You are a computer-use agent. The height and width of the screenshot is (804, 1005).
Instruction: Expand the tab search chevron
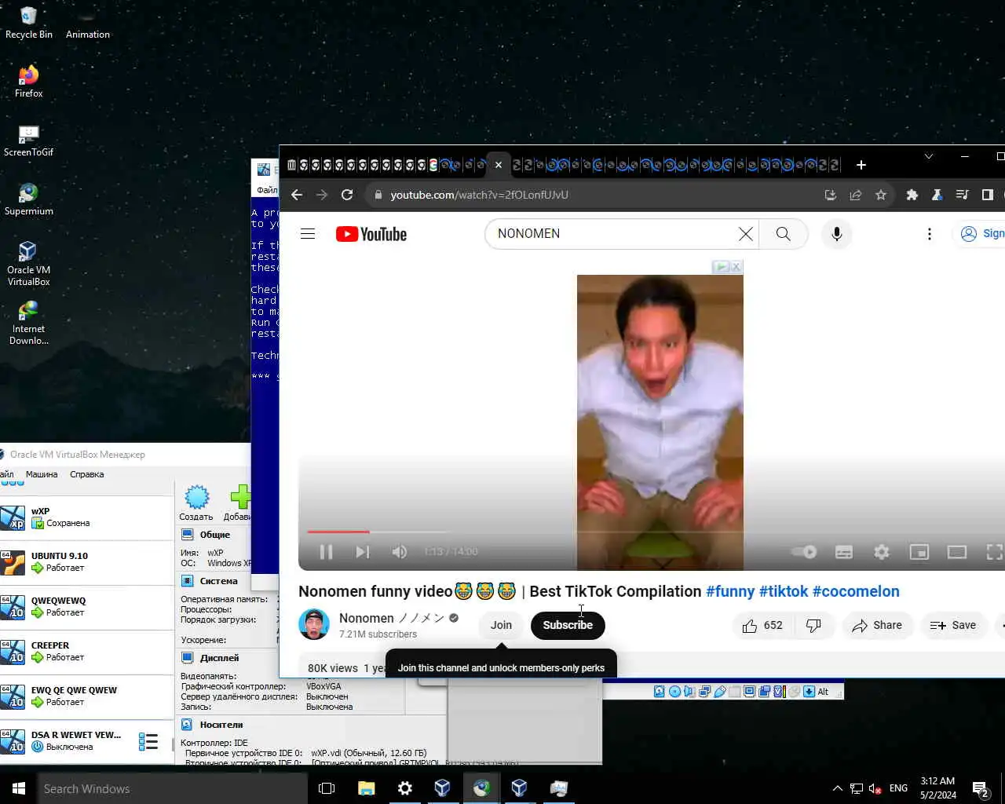[929, 156]
